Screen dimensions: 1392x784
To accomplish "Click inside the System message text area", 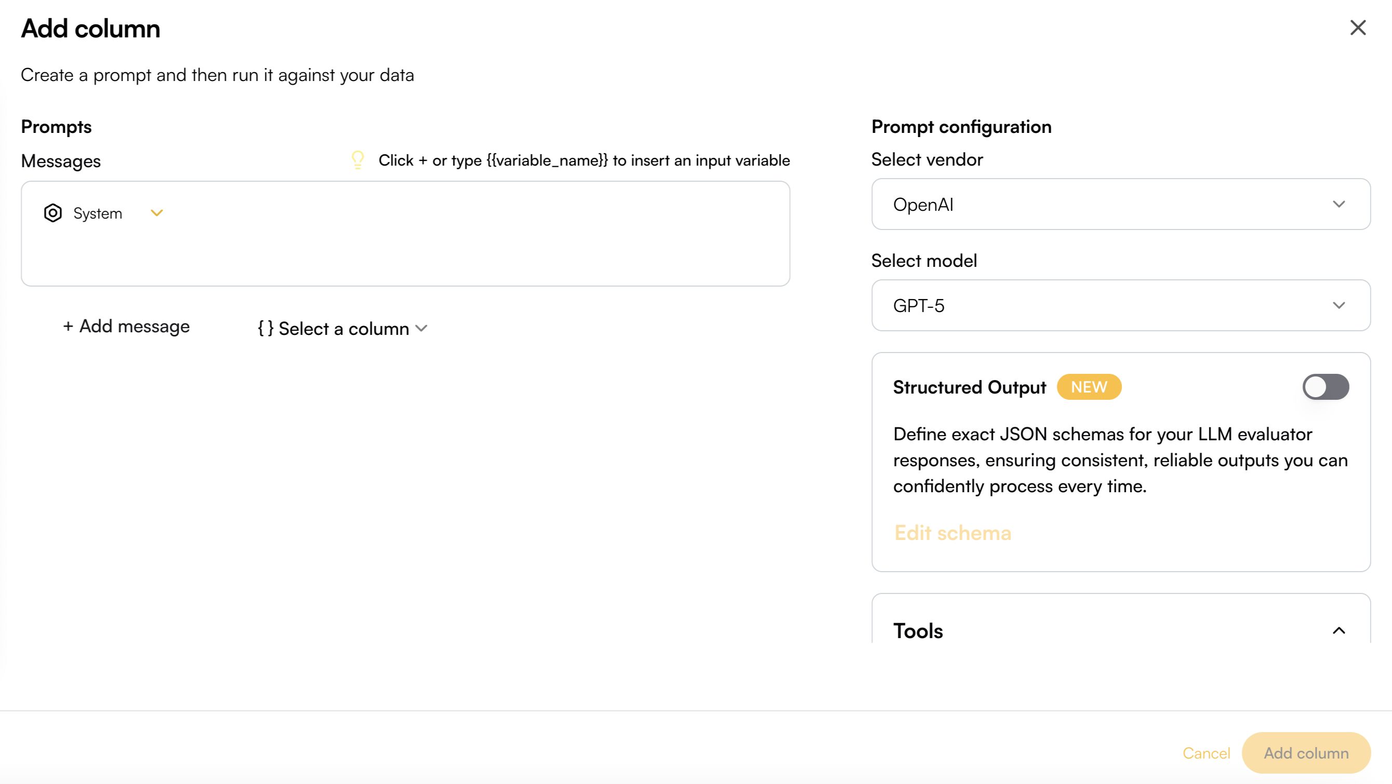I will (x=405, y=256).
